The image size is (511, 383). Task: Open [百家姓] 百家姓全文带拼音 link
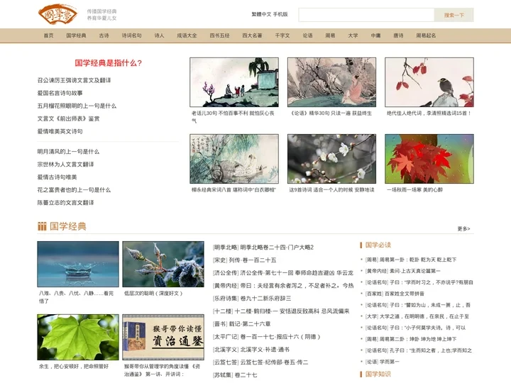tap(395, 294)
